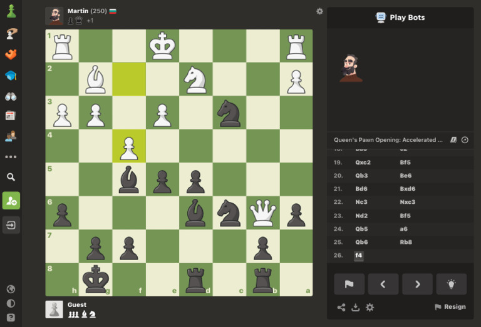The width and height of the screenshot is (481, 327).
Task: Click the Martin bot portrait in panel
Action: pyautogui.click(x=351, y=68)
